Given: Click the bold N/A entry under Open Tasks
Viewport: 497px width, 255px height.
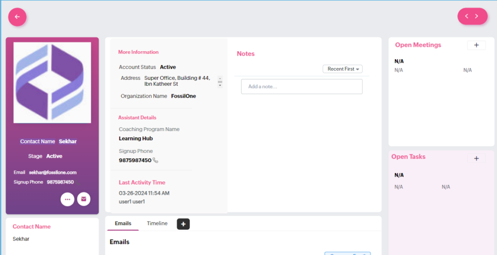Looking at the screenshot, I should (x=399, y=175).
